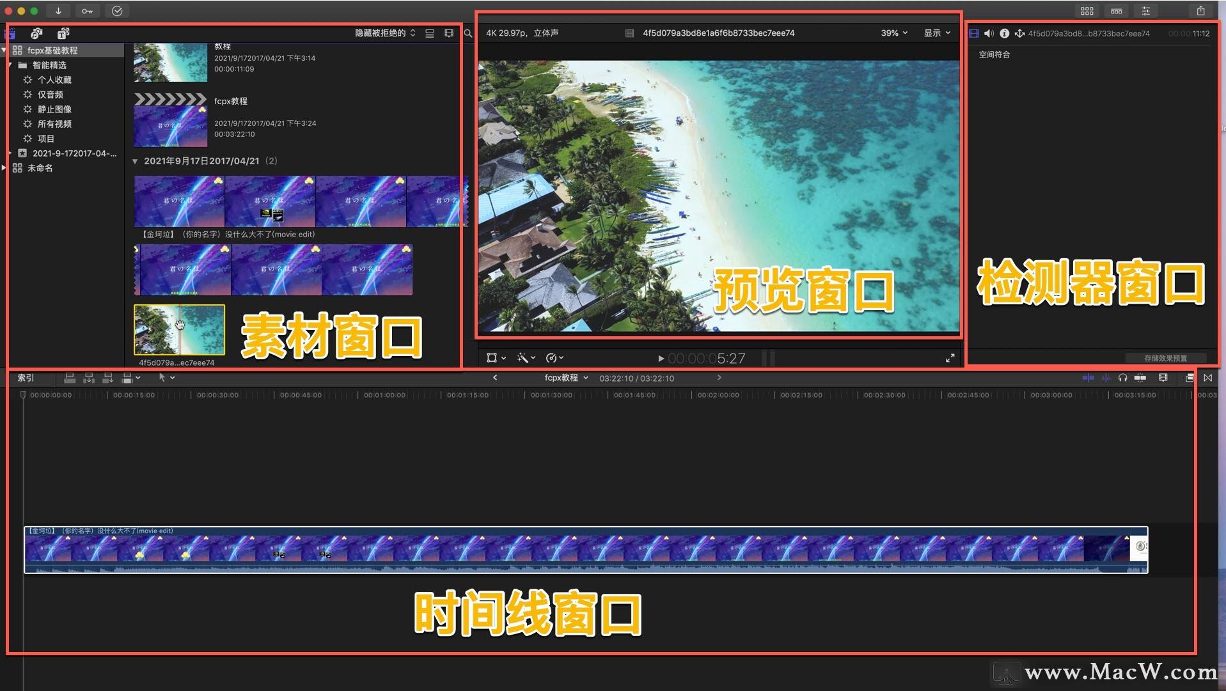
Task: Click the insert clip edit icon
Action: click(89, 378)
